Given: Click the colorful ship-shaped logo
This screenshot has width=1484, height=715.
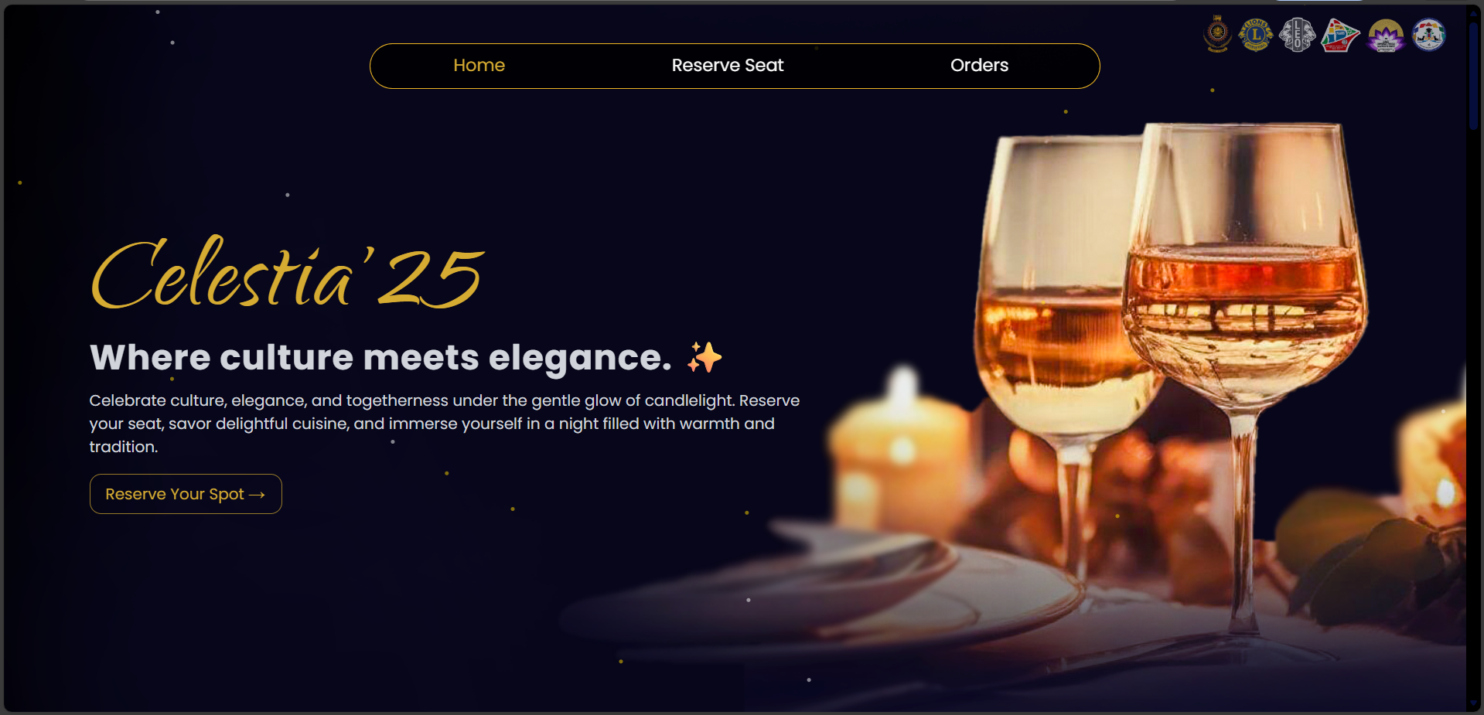Looking at the screenshot, I should pyautogui.click(x=1340, y=35).
